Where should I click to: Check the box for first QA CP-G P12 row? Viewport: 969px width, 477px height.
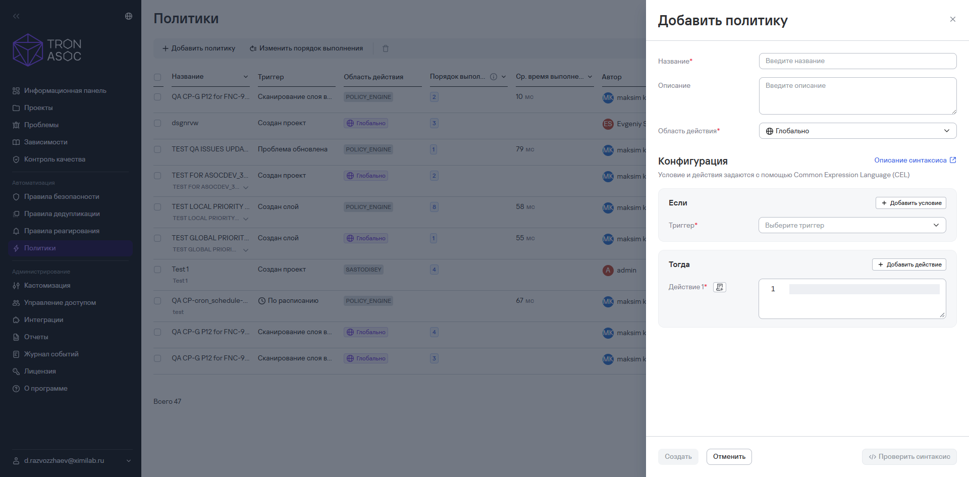click(x=157, y=97)
